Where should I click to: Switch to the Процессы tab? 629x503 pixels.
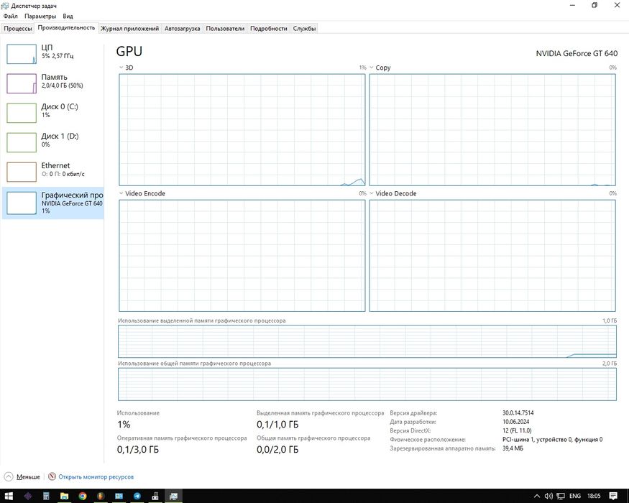click(18, 29)
